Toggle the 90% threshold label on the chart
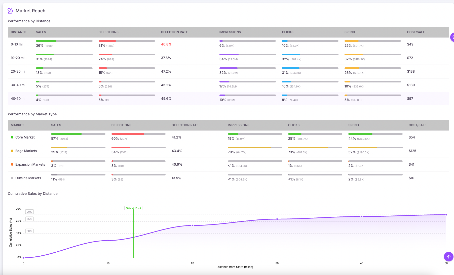This screenshot has width=454, height=275. click(x=29, y=212)
